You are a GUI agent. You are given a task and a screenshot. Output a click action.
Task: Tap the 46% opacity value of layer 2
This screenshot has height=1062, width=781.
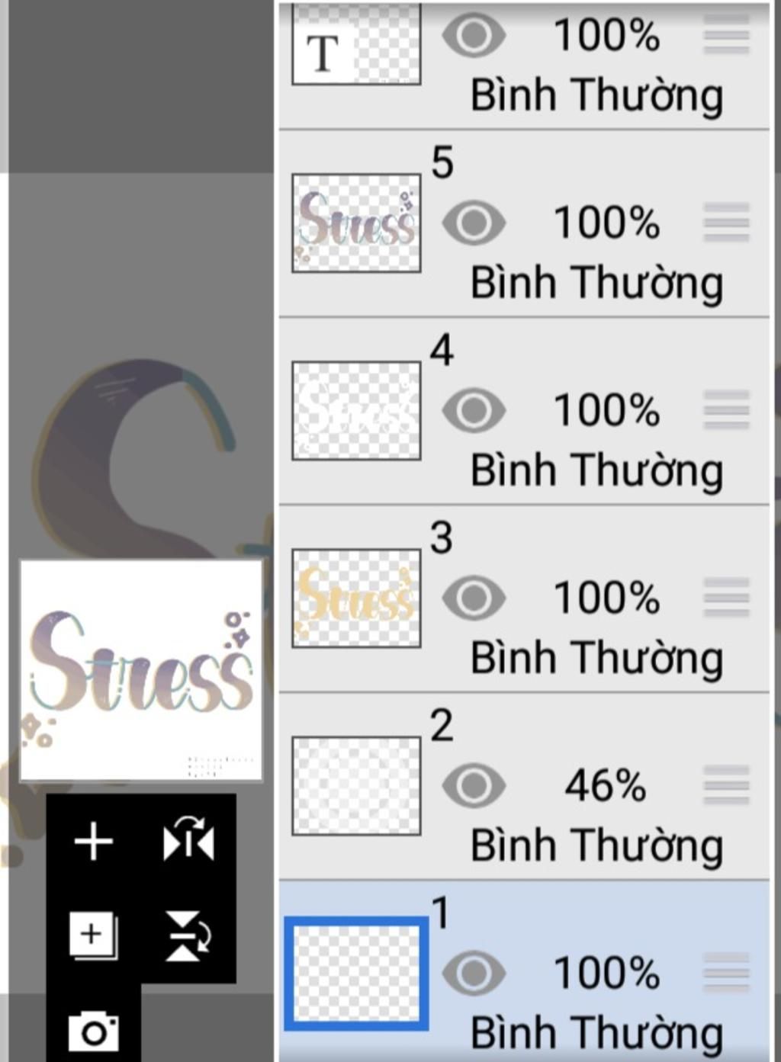tap(605, 786)
